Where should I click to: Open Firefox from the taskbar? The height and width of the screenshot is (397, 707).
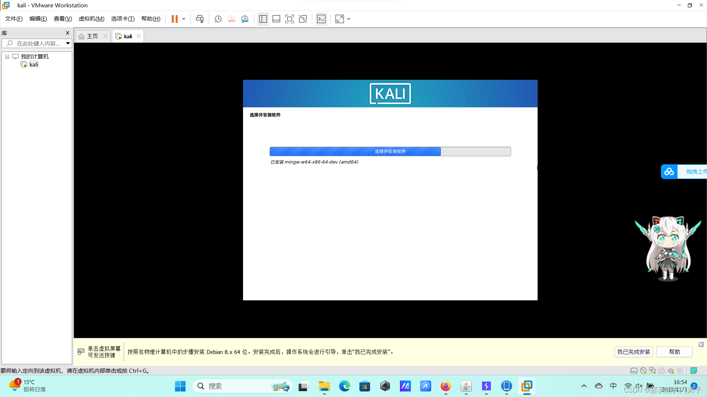coord(446,386)
